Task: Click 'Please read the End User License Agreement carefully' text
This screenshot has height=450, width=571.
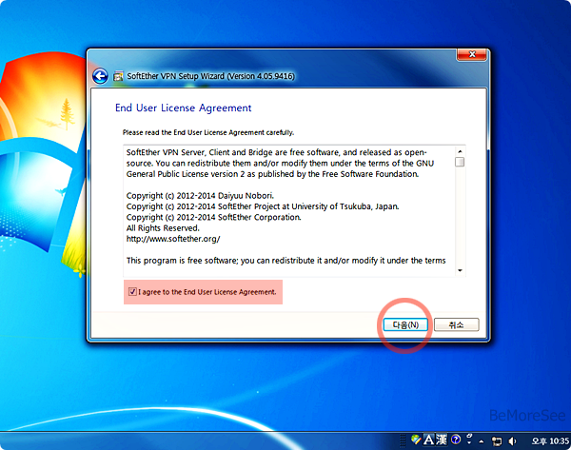Action: coord(207,132)
